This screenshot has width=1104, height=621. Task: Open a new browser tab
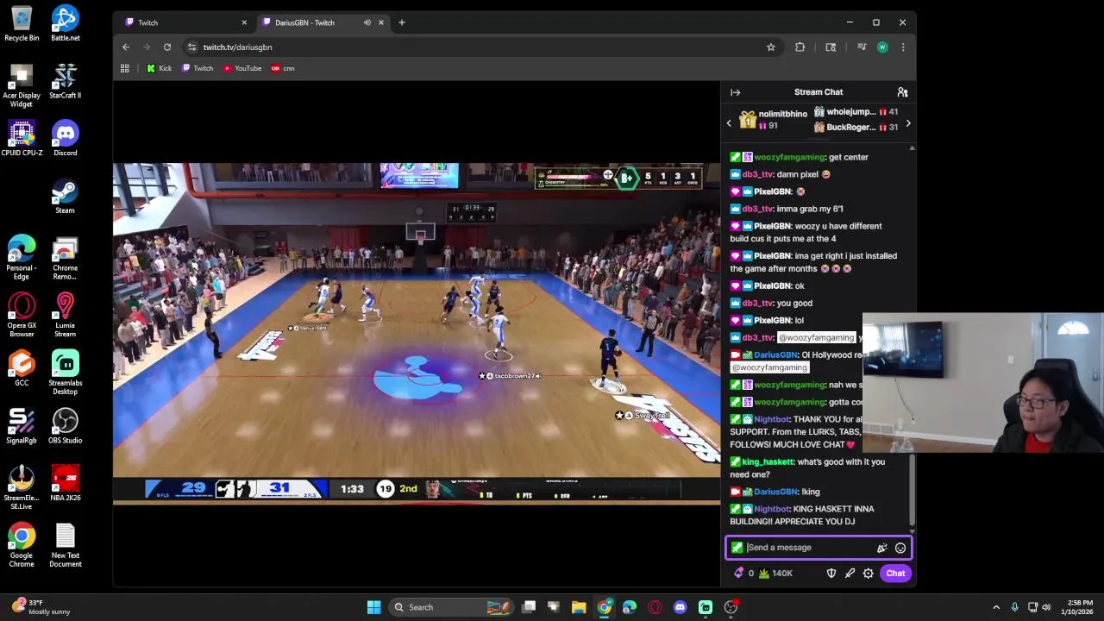click(x=402, y=22)
